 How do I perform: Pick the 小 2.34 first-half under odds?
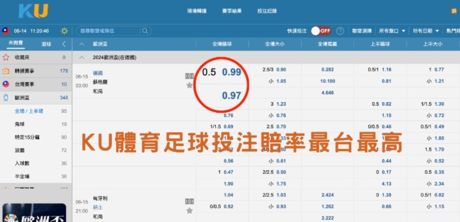click(439, 184)
